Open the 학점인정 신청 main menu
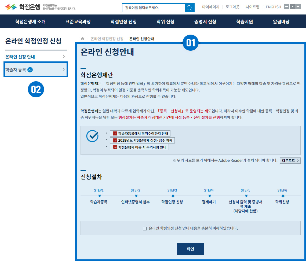306x261 pixels. [123, 22]
